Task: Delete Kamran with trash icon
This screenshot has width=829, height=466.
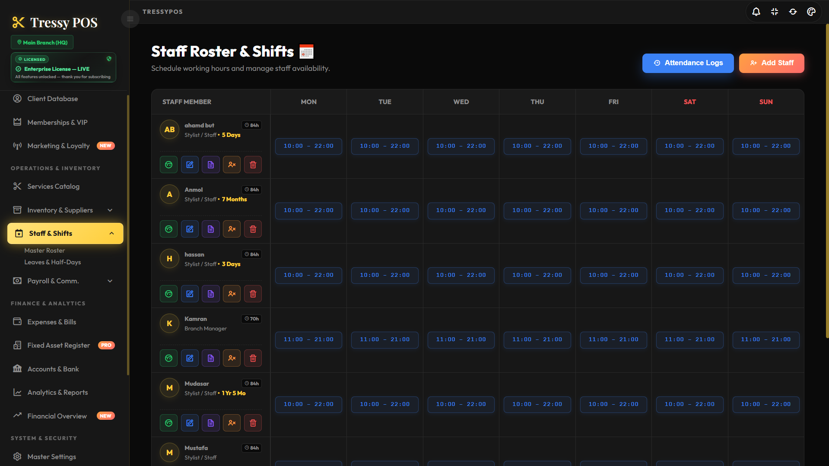Action: click(253, 358)
